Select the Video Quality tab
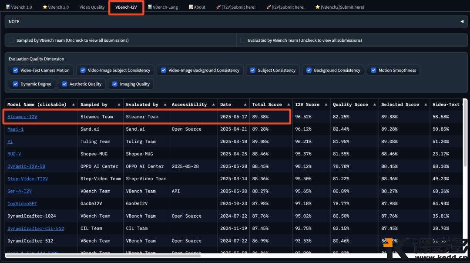 pos(92,7)
